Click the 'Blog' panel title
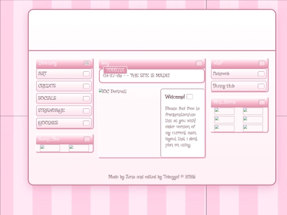This screenshot has width=287, height=215. (x=105, y=63)
